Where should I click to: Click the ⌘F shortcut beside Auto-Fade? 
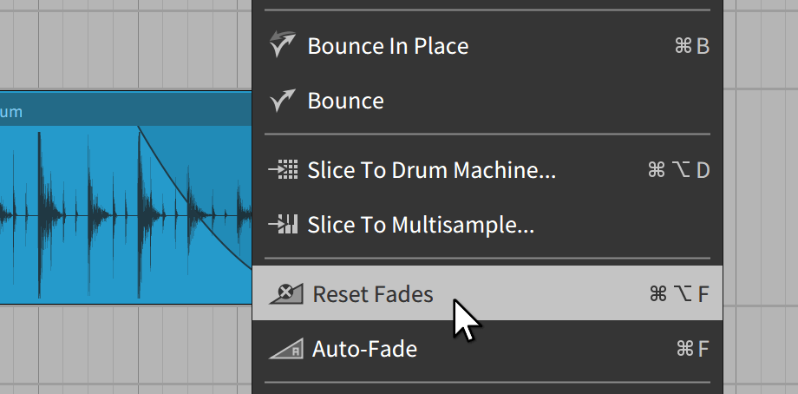click(692, 350)
